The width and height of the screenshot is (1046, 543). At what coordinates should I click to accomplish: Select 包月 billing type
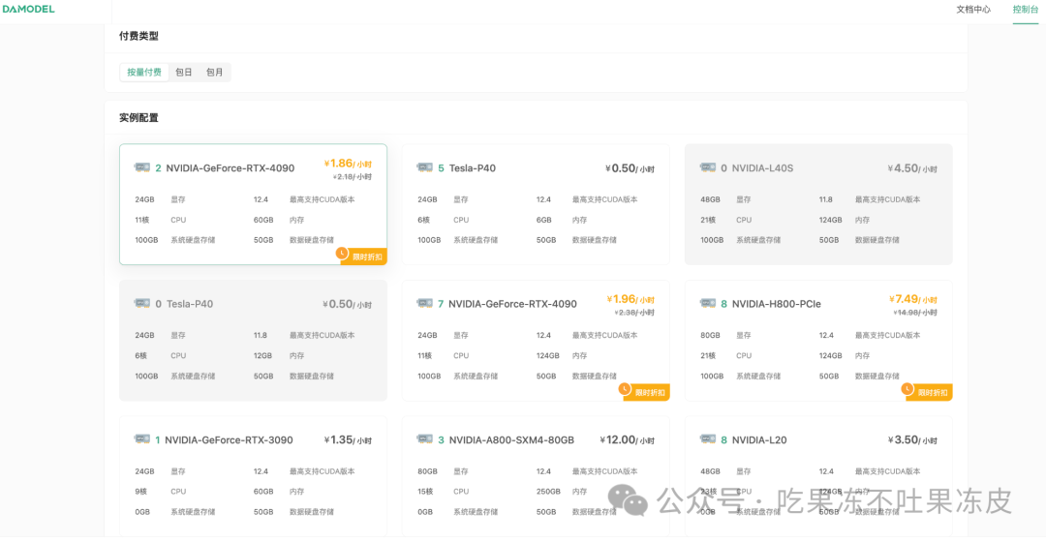click(x=214, y=72)
